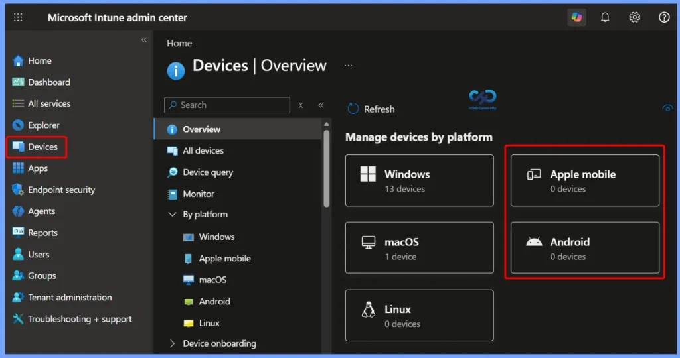Click the Users icon in sidebar
Viewport: 680px width, 358px height.
click(18, 254)
